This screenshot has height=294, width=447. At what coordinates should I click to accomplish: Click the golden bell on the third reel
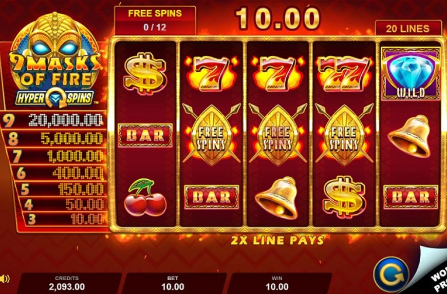[276, 198]
